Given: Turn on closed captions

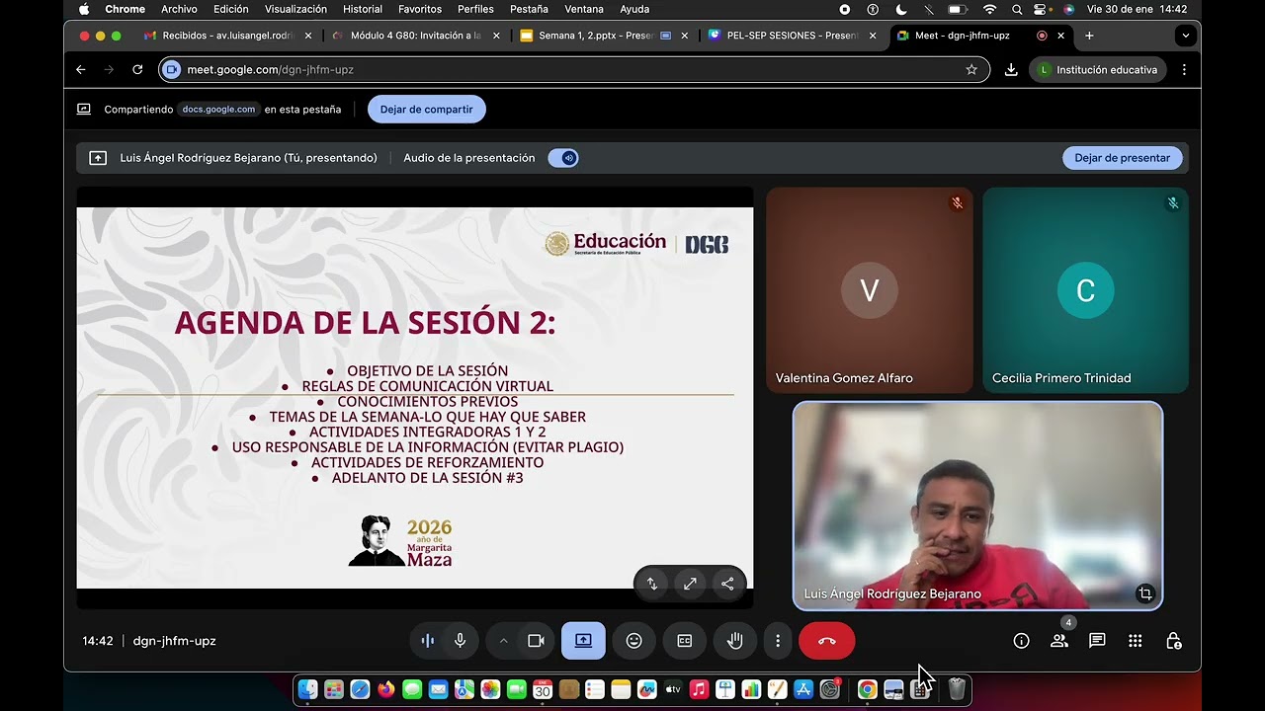Looking at the screenshot, I should (x=684, y=641).
